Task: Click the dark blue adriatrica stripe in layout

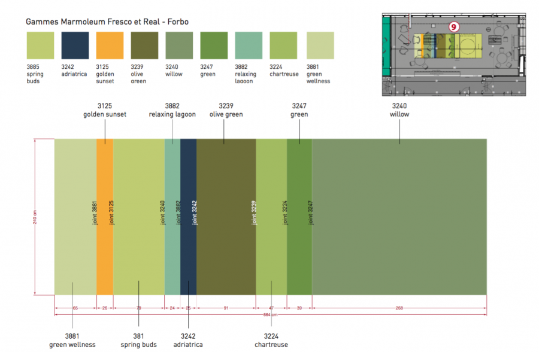Action: (x=189, y=217)
